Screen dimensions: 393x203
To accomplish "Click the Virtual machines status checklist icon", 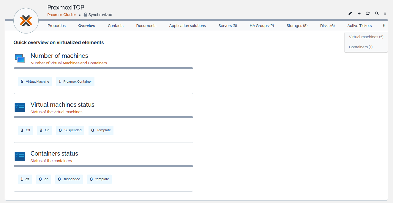I will point(20,107).
